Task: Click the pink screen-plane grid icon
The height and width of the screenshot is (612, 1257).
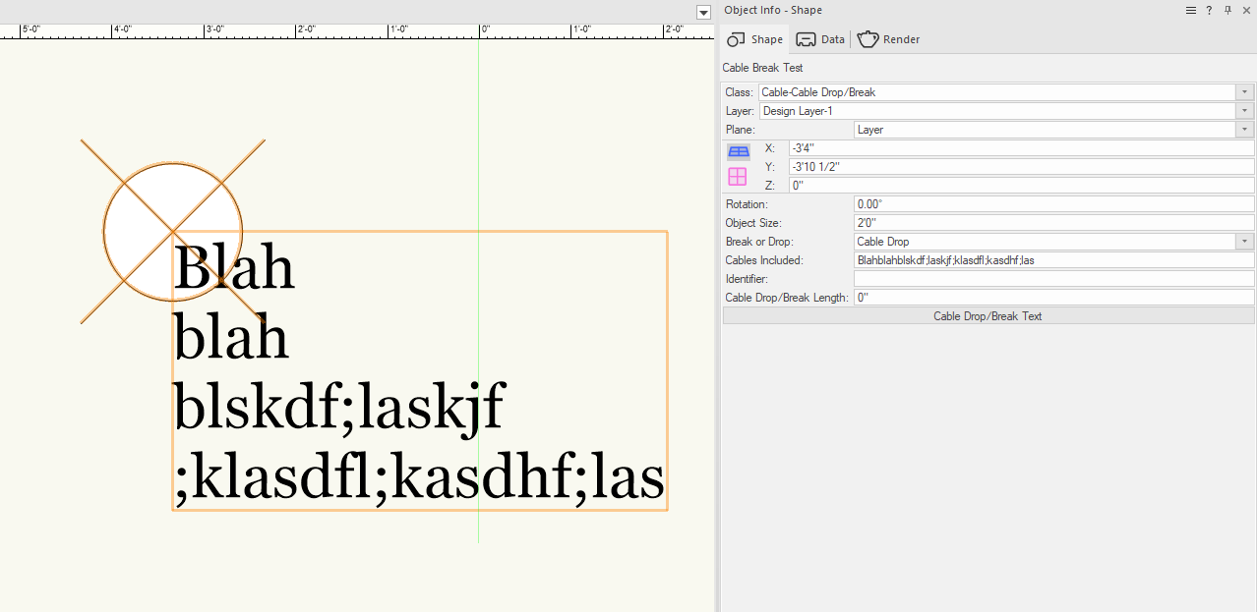Action: pos(738,177)
